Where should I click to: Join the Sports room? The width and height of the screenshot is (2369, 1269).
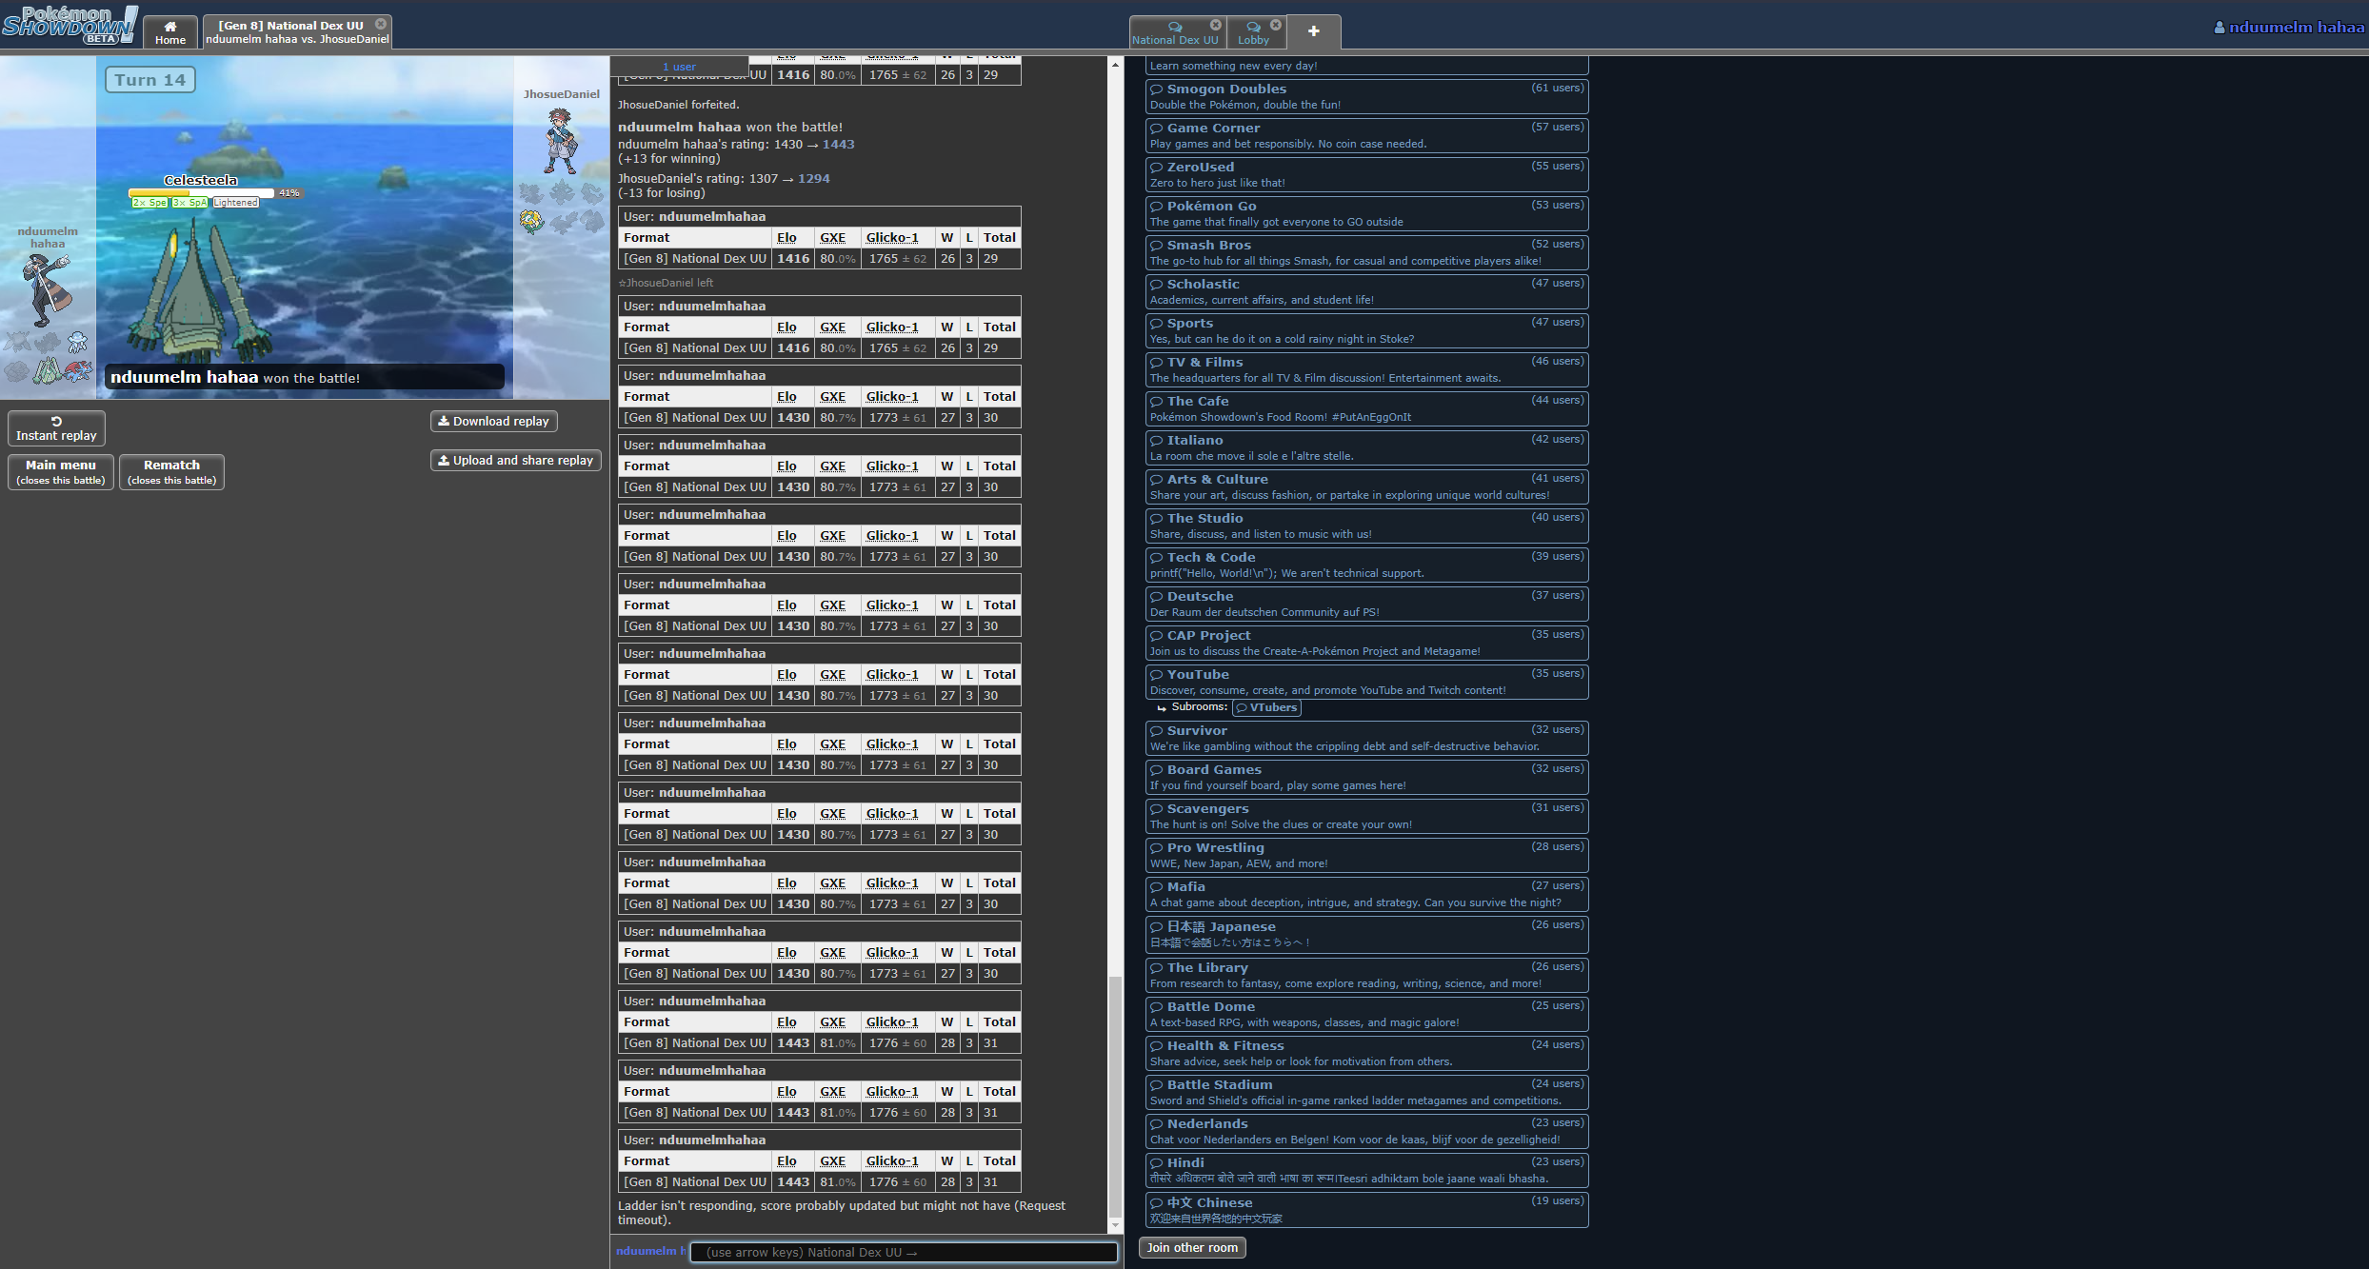pos(1366,330)
